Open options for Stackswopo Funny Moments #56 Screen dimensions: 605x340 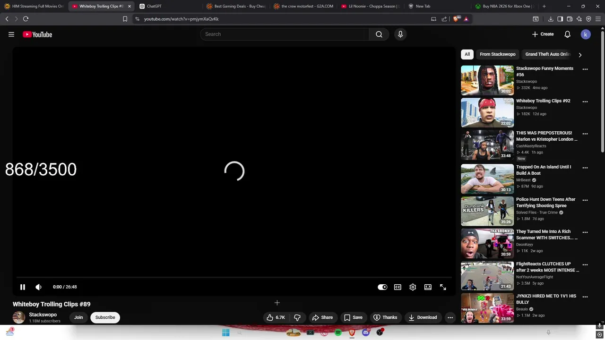point(585,69)
